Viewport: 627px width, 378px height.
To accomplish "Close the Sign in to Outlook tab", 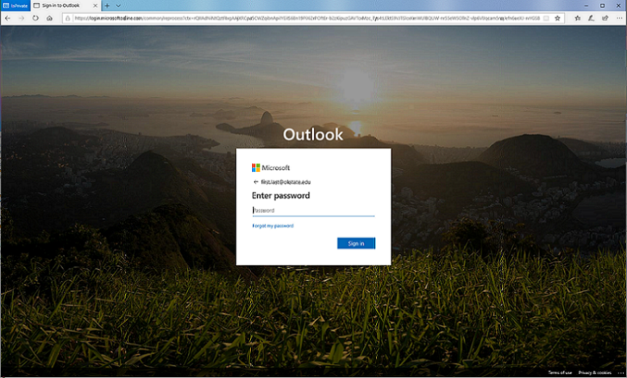I will click(x=95, y=5).
